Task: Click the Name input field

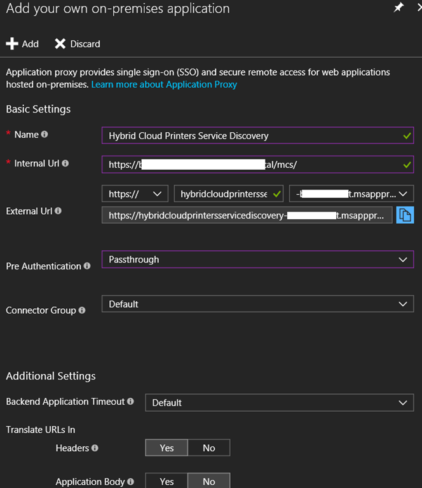Action: pos(251,135)
